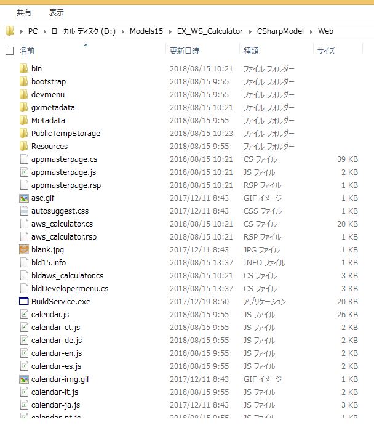Click the appmasterpage.js script icon

(24, 172)
